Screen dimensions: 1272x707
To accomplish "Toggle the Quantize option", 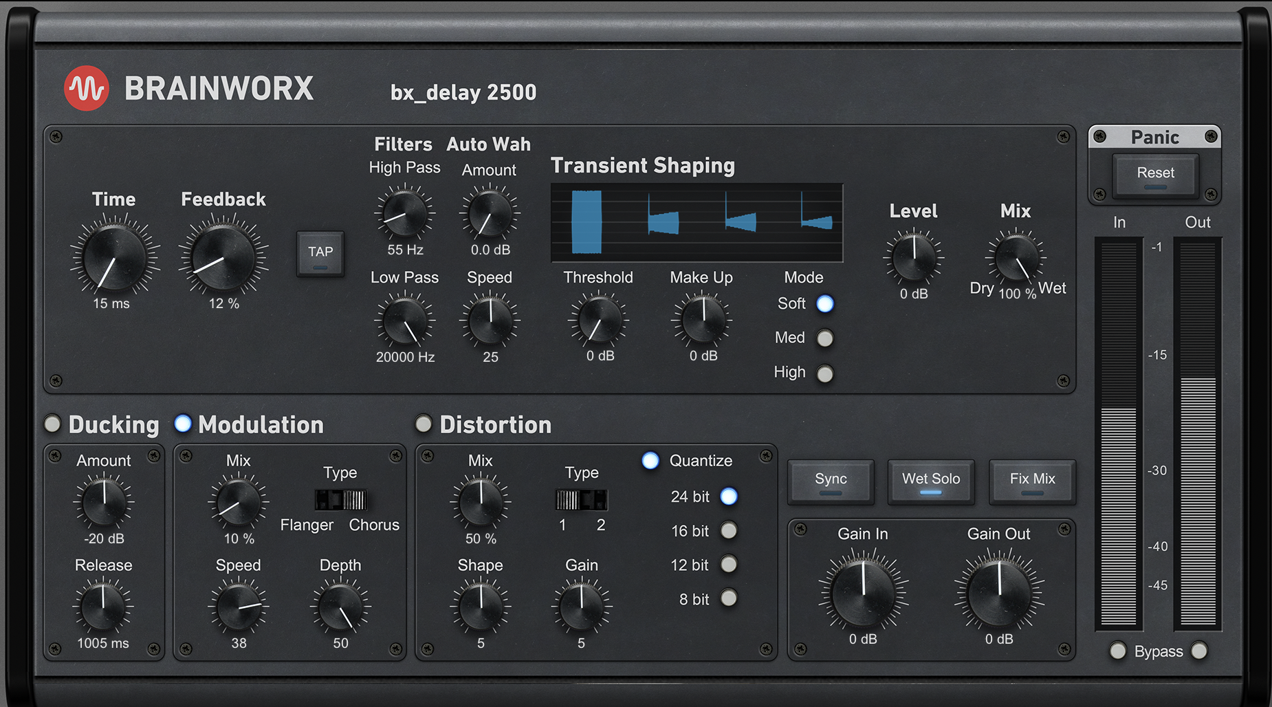I will 650,461.
